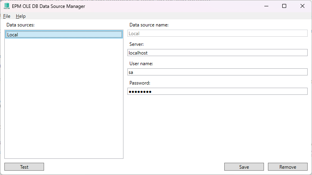Focus the Server input field
Viewport: 312px width, 175px height.
coord(218,53)
